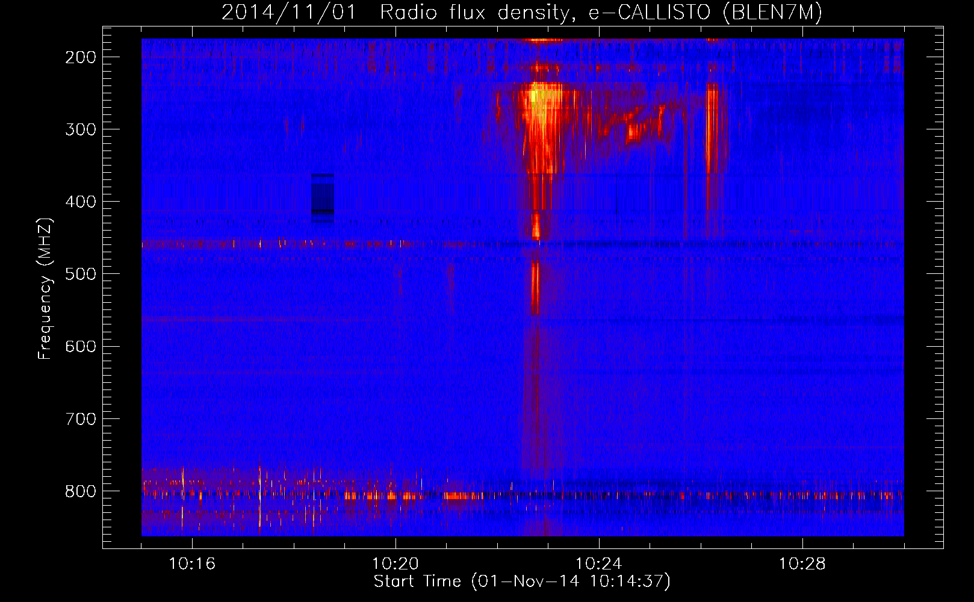Image resolution: width=974 pixels, height=602 pixels.
Task: Click the 800 frequency tick label
Action: [x=81, y=491]
